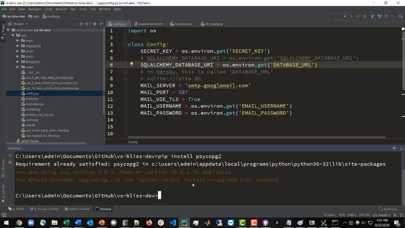Open the TODO tool window
405x228 pixels.
pos(16,209)
